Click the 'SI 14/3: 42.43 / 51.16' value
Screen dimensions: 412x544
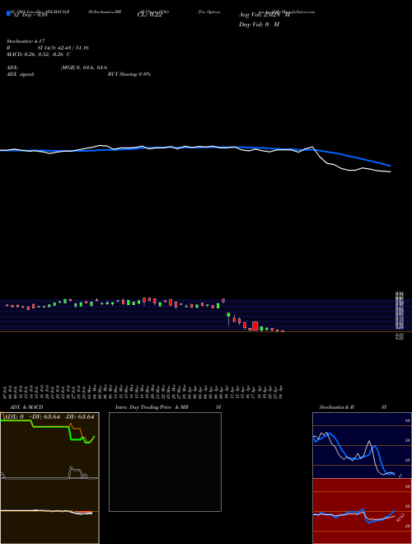(x=63, y=48)
